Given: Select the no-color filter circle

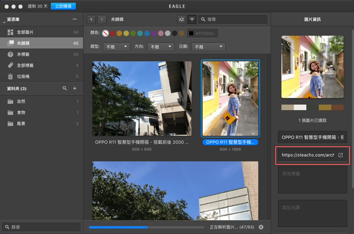Looking at the screenshot, I should [x=105, y=33].
